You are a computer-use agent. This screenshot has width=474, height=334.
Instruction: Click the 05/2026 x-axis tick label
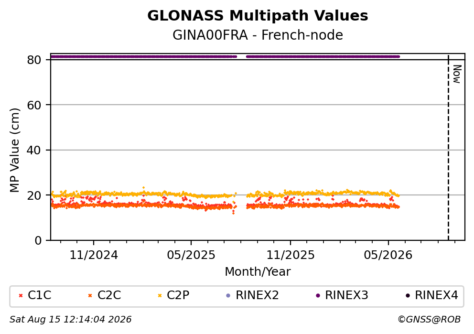388,255
